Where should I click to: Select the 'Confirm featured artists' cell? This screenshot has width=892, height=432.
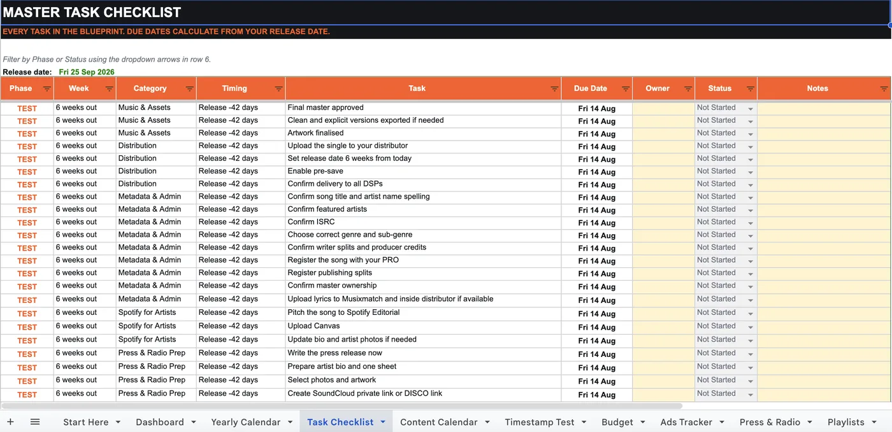coord(423,210)
